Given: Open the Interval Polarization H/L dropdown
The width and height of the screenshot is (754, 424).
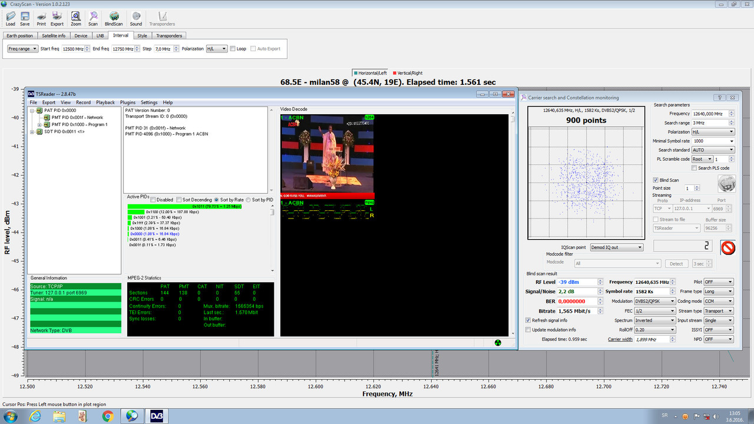Looking at the screenshot, I should (216, 49).
